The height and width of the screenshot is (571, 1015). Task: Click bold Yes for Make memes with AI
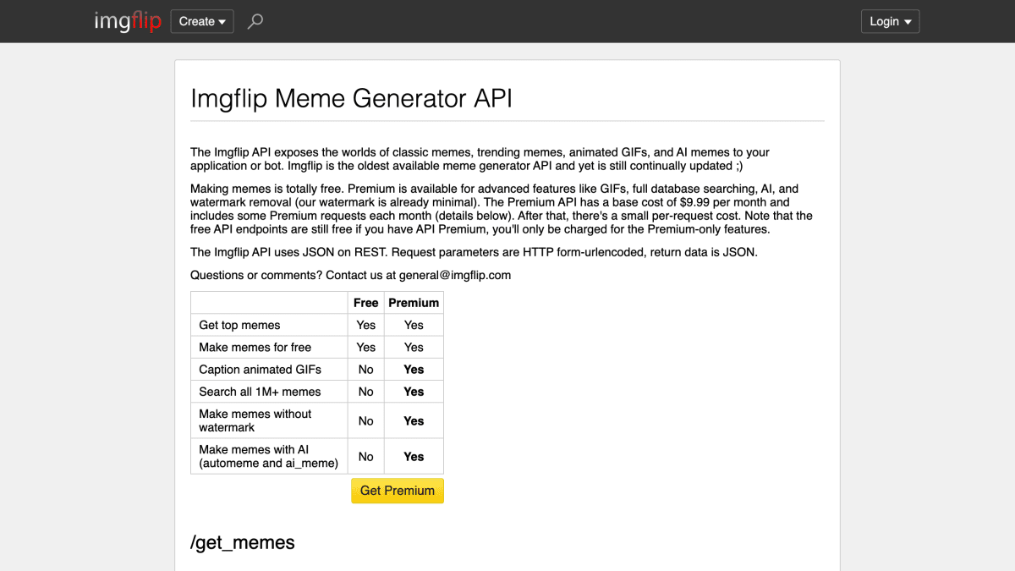tap(414, 456)
